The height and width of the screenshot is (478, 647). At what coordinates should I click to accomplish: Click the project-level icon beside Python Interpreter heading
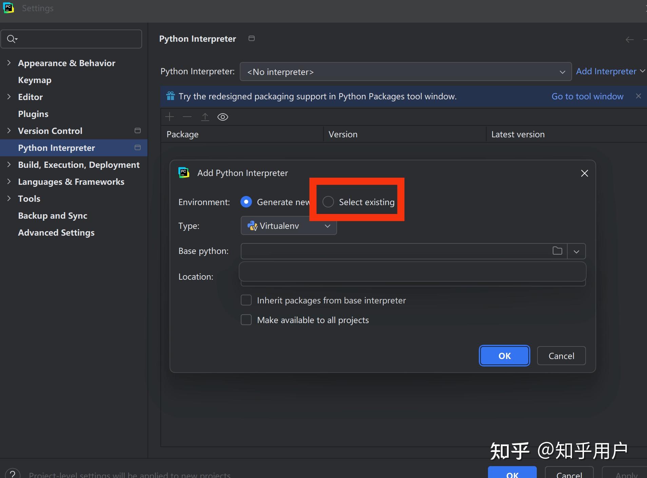252,38
